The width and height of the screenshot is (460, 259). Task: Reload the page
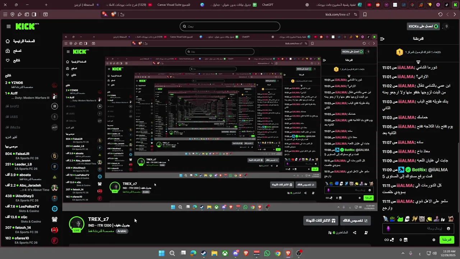tap(440, 14)
